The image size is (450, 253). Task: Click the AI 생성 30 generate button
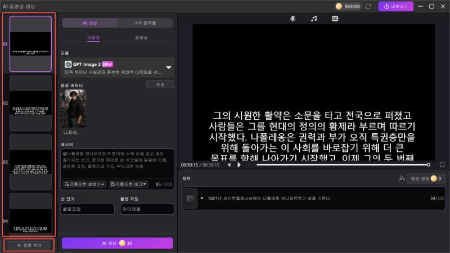click(118, 243)
